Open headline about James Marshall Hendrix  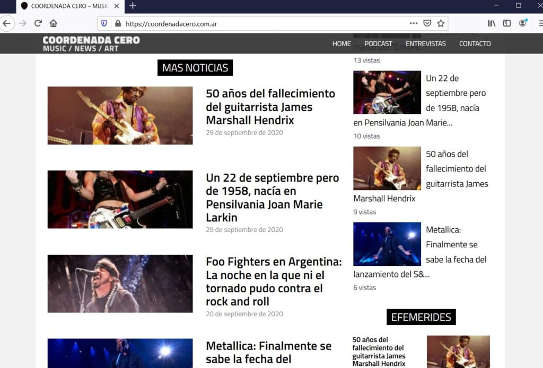click(270, 106)
